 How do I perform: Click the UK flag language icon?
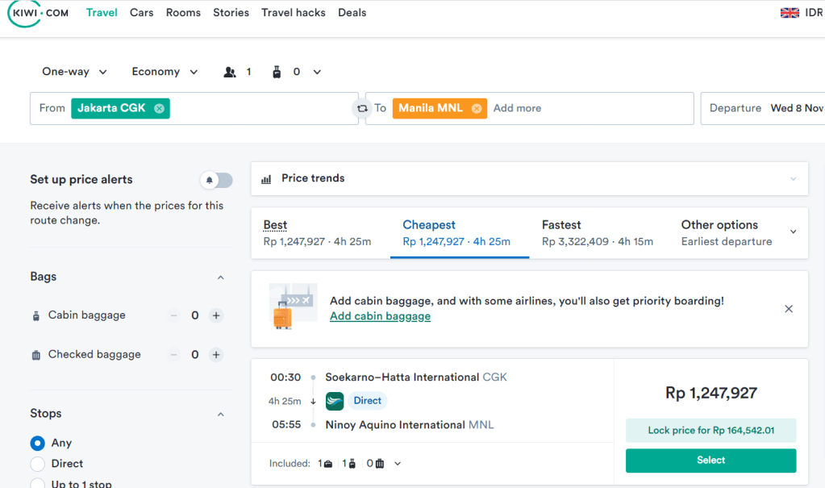point(790,13)
